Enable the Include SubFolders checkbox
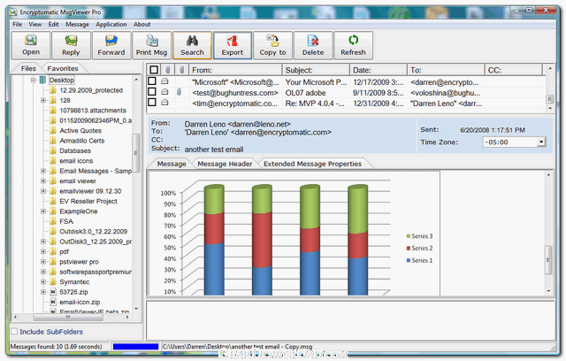 click(14, 332)
